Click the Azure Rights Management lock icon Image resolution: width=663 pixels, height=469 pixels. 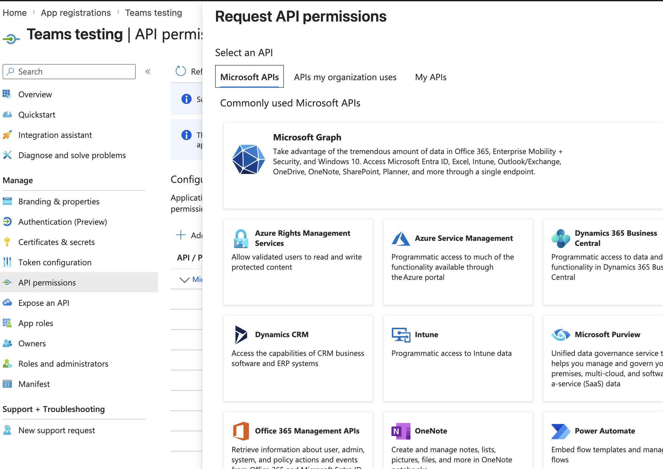pyautogui.click(x=241, y=239)
